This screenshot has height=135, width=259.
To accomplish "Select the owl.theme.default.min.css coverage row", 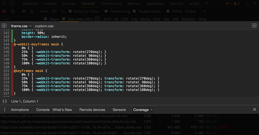I will coord(129,122).
